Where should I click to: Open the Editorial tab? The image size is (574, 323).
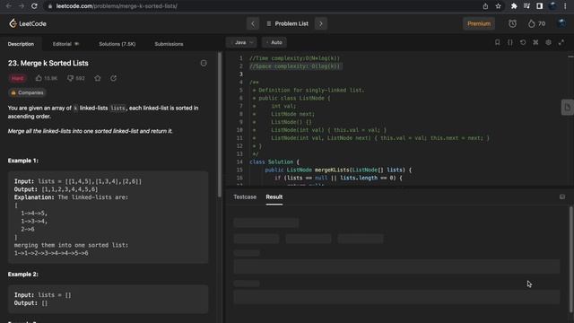(x=65, y=44)
